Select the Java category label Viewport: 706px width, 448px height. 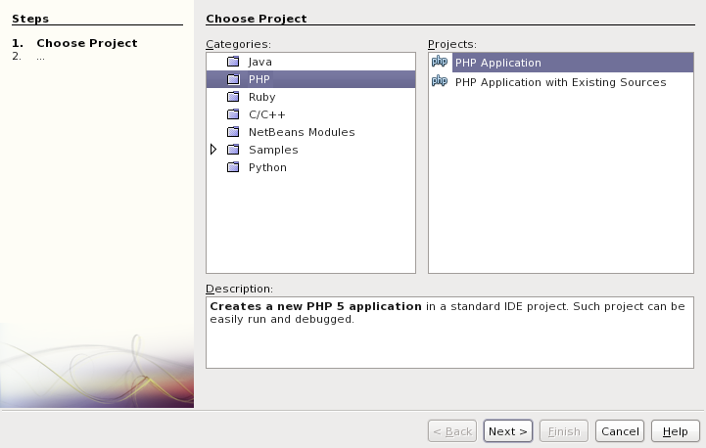tap(260, 62)
